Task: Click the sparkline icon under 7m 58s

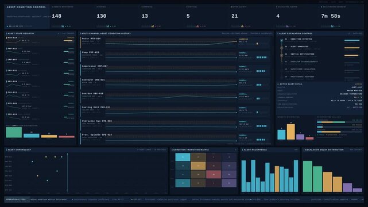Action: click(x=332, y=26)
